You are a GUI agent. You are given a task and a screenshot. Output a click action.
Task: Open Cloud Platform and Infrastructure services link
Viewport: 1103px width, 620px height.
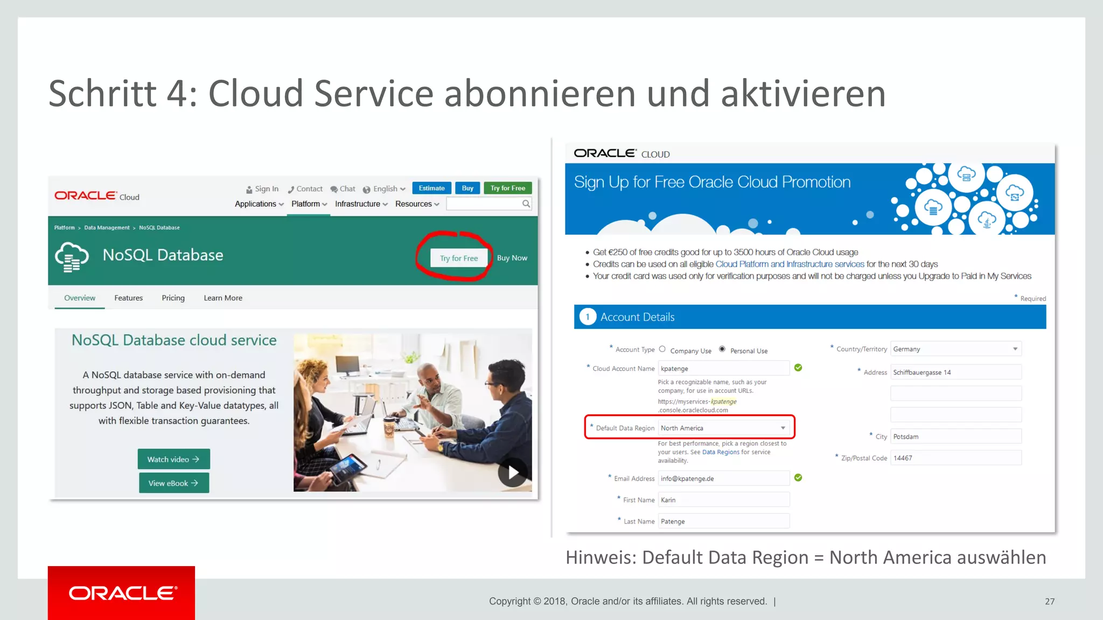click(790, 264)
